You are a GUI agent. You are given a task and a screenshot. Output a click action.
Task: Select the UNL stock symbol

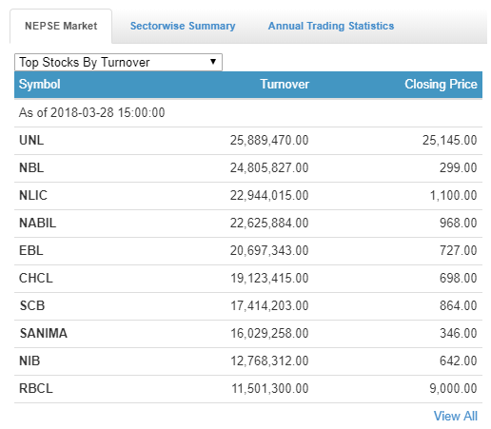pyautogui.click(x=31, y=140)
